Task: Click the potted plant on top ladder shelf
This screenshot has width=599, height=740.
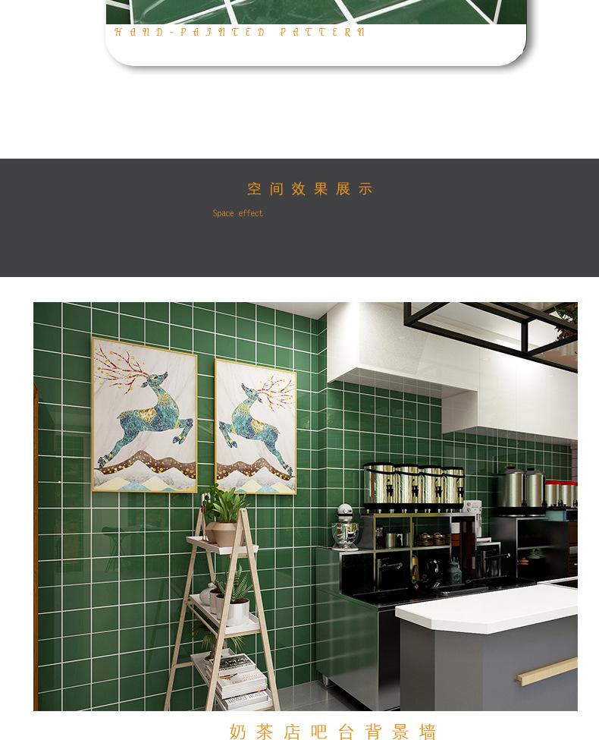Action: coord(224,515)
